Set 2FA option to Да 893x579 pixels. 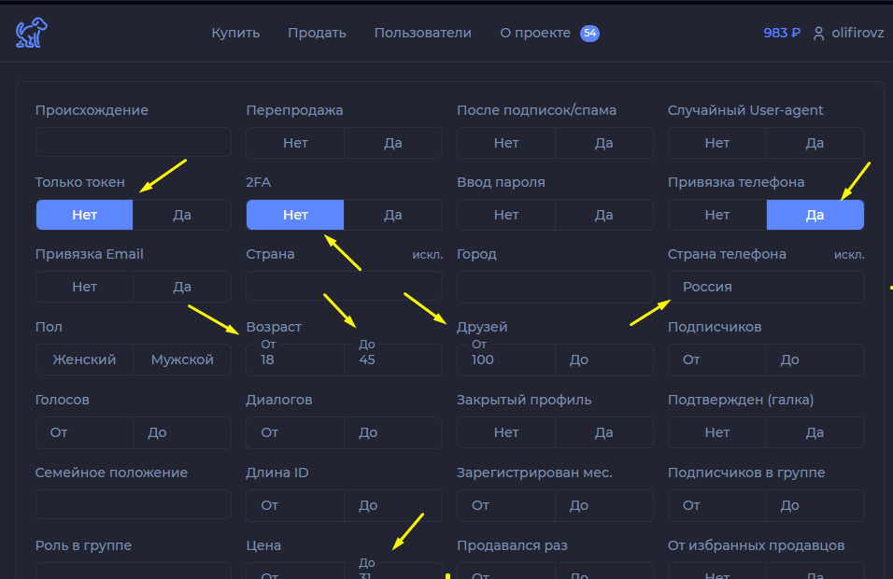pos(393,215)
